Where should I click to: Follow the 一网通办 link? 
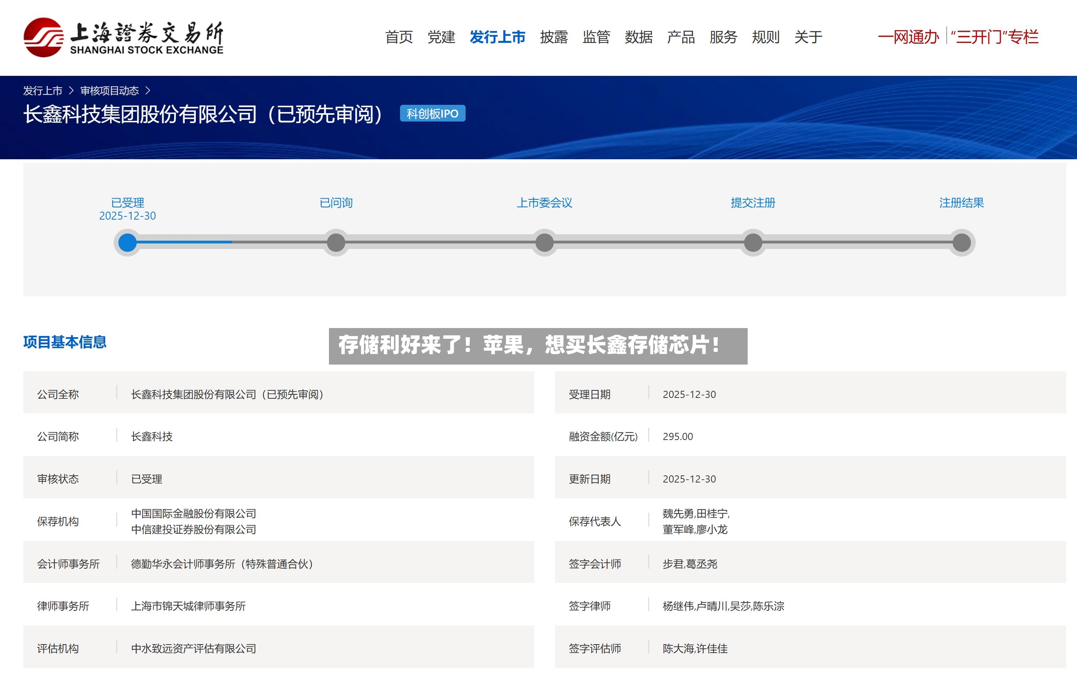tap(908, 37)
